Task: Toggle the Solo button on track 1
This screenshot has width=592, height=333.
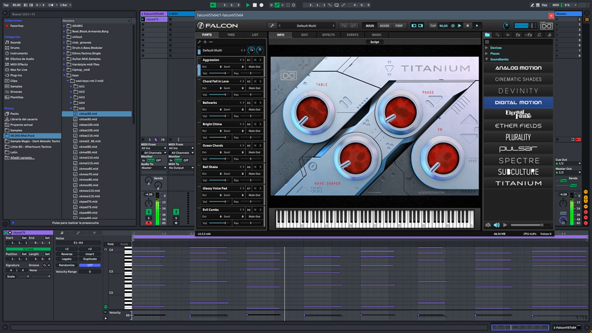Action: point(148,218)
